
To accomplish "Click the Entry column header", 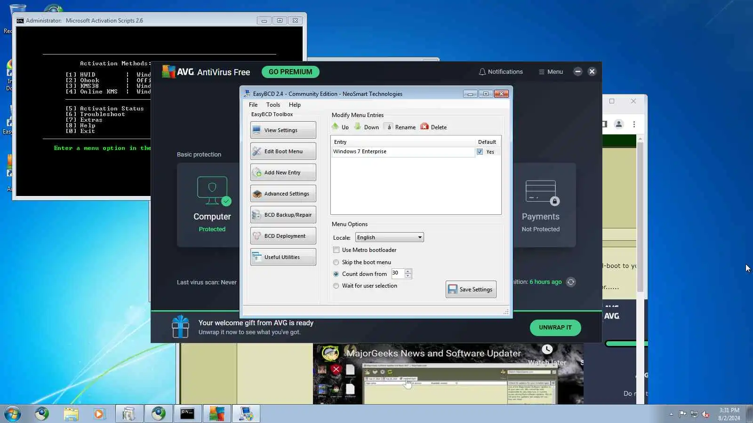I will point(403,142).
